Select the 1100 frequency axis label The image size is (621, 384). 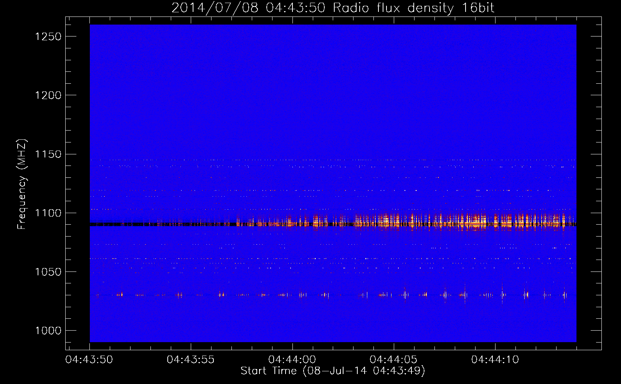point(48,213)
